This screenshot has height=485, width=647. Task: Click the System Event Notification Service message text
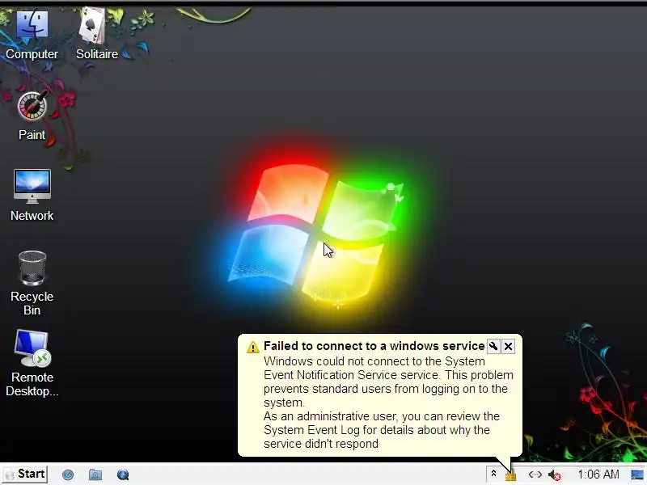point(388,402)
